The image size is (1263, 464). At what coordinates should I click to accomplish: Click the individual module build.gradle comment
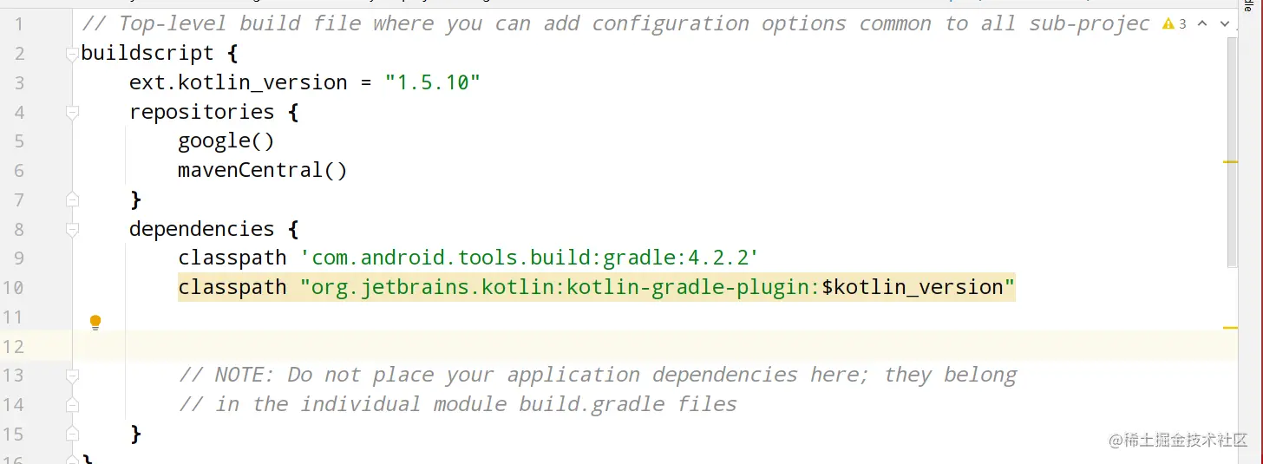[x=457, y=404]
